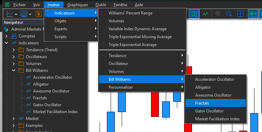Click the Alligator indicator icon in Navigateur tree

pos(29,84)
